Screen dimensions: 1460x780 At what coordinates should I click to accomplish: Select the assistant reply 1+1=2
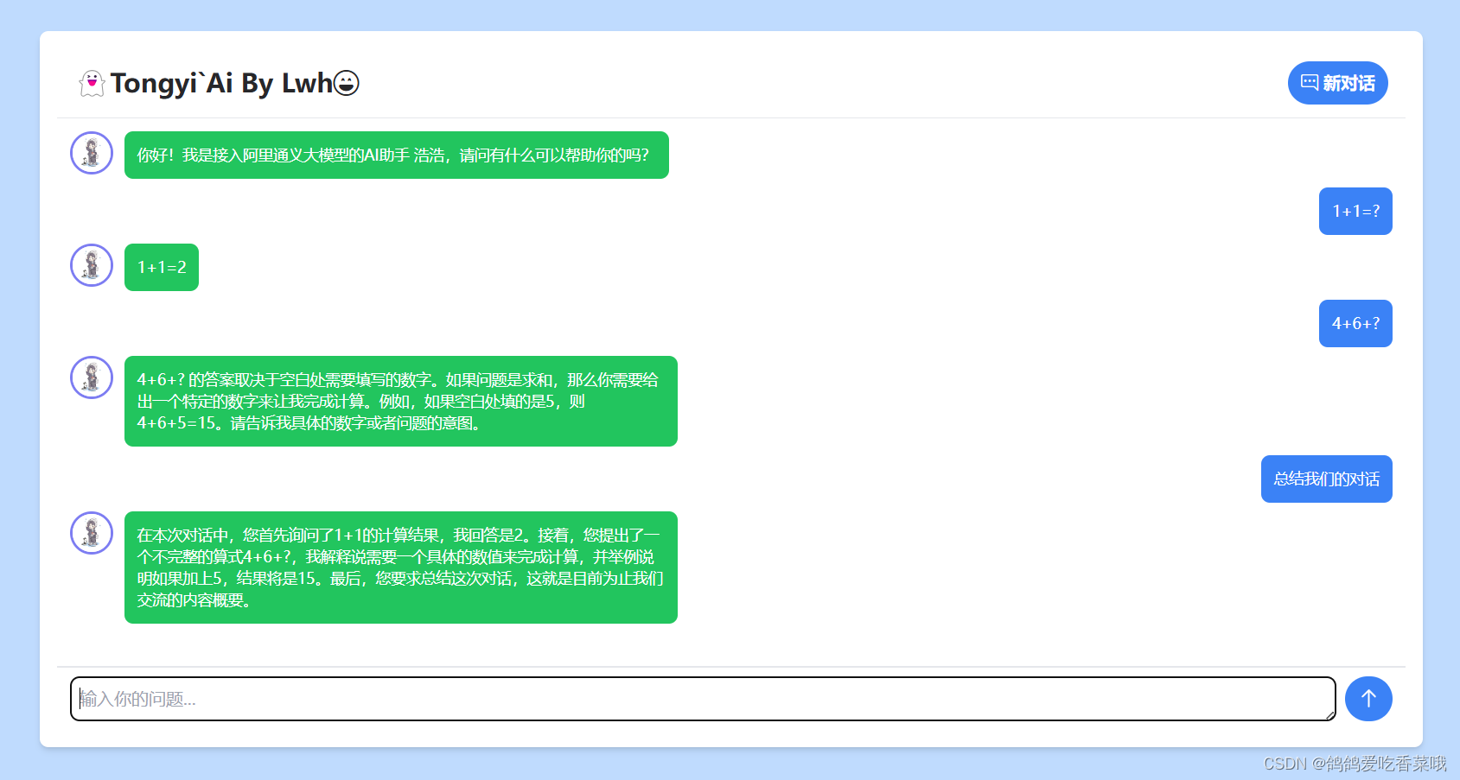(162, 267)
